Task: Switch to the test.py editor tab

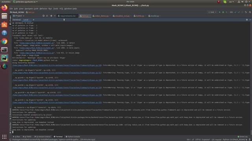Action: point(85,16)
